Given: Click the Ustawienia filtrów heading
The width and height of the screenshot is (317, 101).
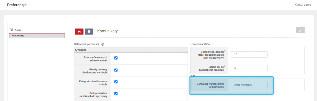Looking at the screenshot, I should (x=200, y=44).
